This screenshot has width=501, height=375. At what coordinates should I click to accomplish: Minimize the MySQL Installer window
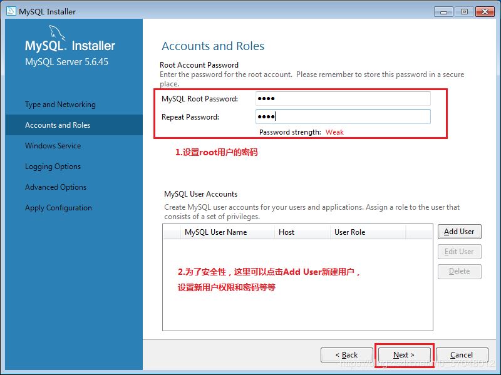[444, 12]
